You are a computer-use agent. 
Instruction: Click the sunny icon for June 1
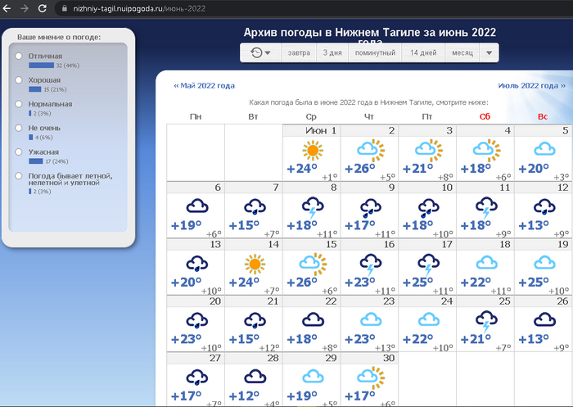pos(312,151)
